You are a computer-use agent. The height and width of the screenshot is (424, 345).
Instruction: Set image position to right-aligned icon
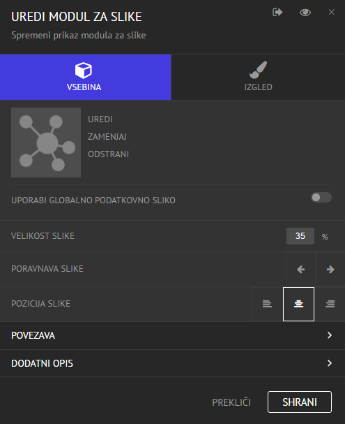tap(330, 304)
